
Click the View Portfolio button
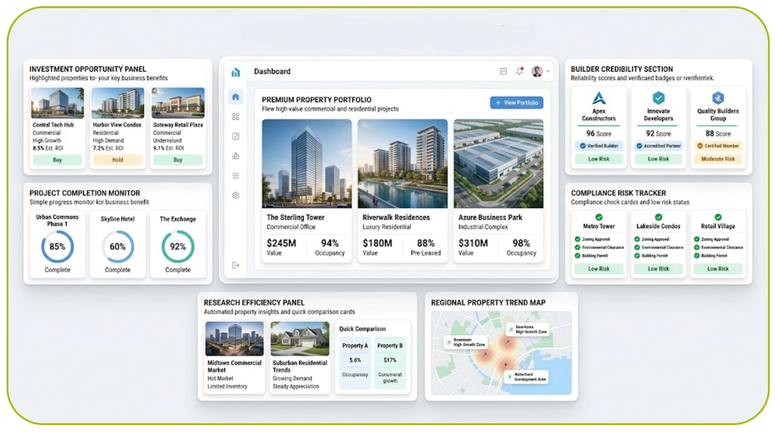pyautogui.click(x=516, y=103)
